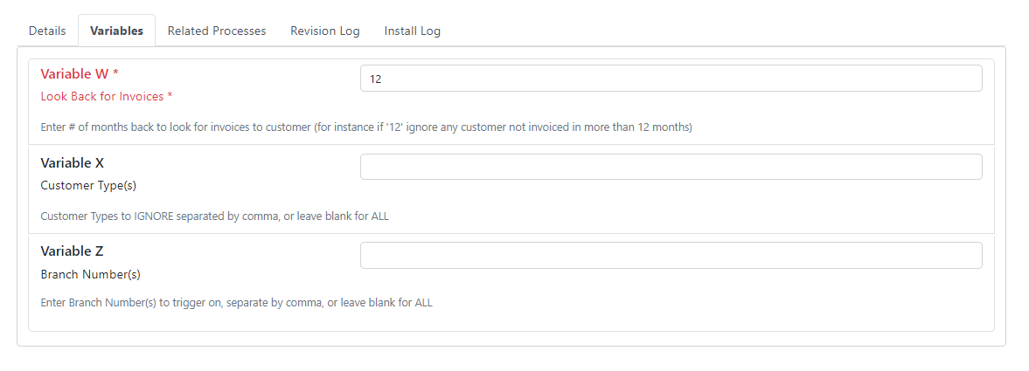Click the Branch Number(s) input field
The image size is (1029, 371).
point(671,256)
